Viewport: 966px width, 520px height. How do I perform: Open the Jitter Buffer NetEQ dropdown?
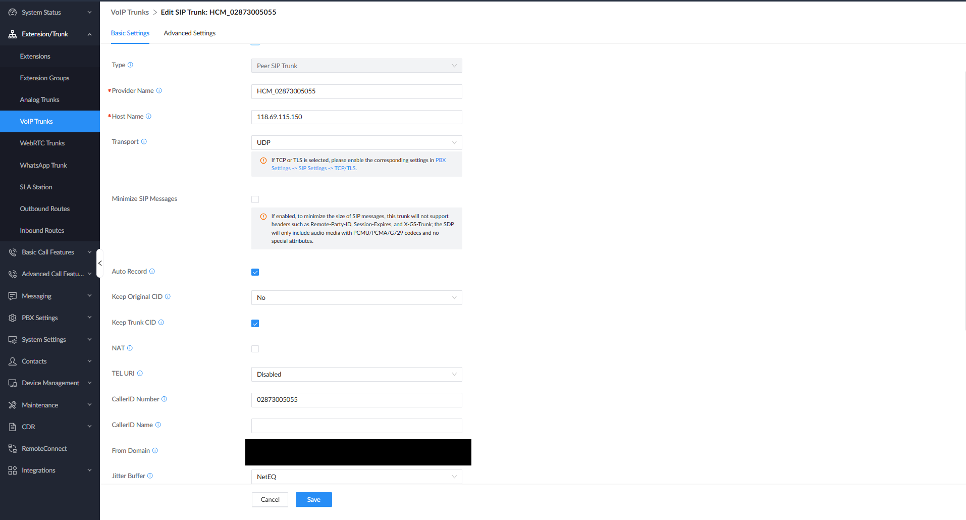pyautogui.click(x=356, y=477)
